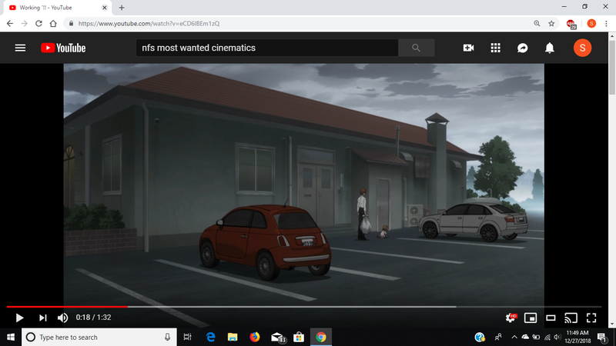Close the Working!! YouTube tab

pos(105,8)
